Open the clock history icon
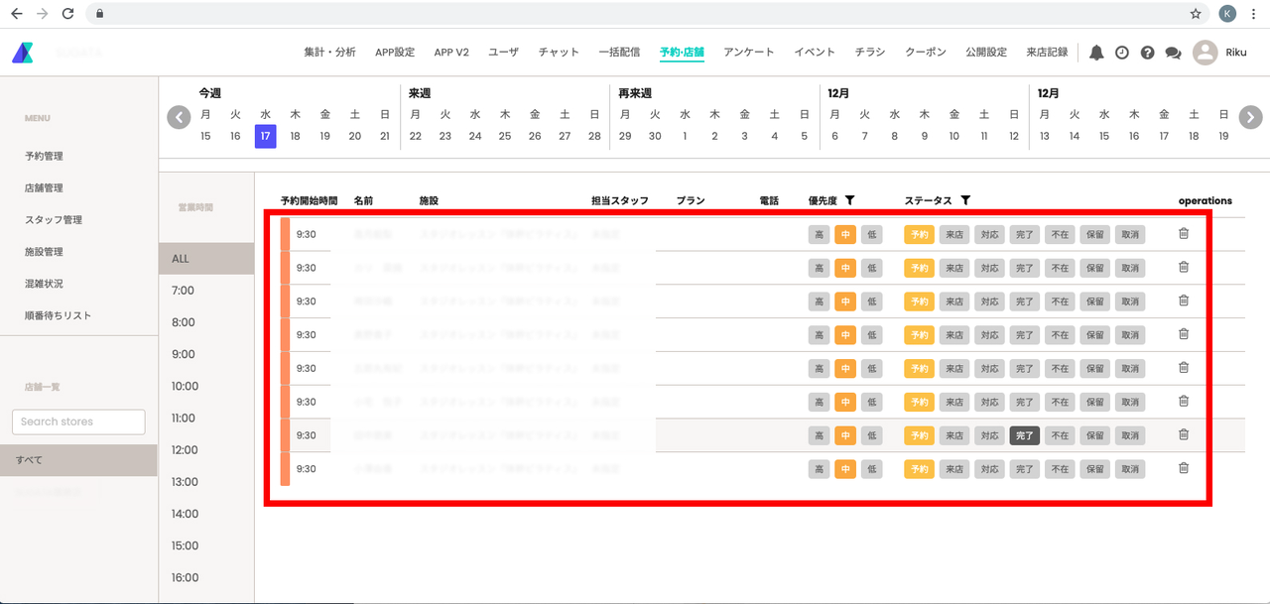1270x604 pixels. coord(1122,53)
